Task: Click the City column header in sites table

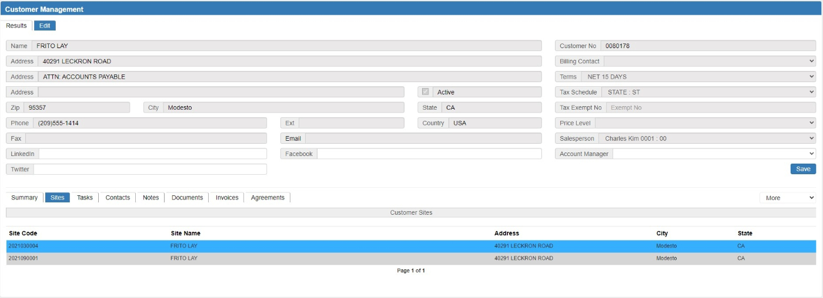Action: point(662,233)
